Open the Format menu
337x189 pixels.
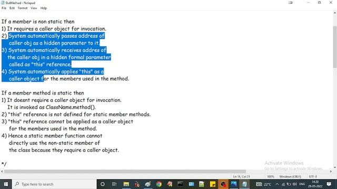pyautogui.click(x=23, y=8)
